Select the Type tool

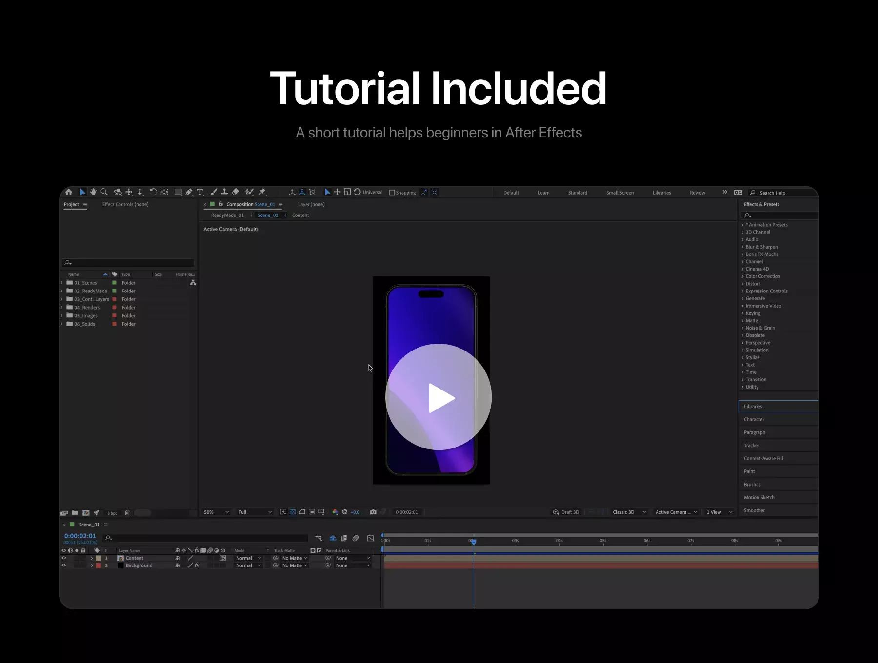[200, 192]
